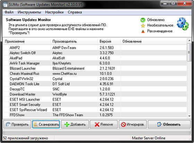194x143 pixels.
Task: Click the Проверить check icon button
Action: (x=8, y=124)
